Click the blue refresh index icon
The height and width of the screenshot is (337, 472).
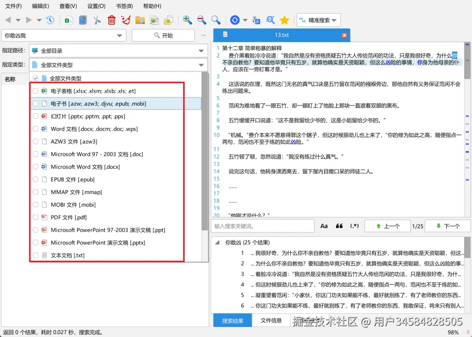(235, 20)
